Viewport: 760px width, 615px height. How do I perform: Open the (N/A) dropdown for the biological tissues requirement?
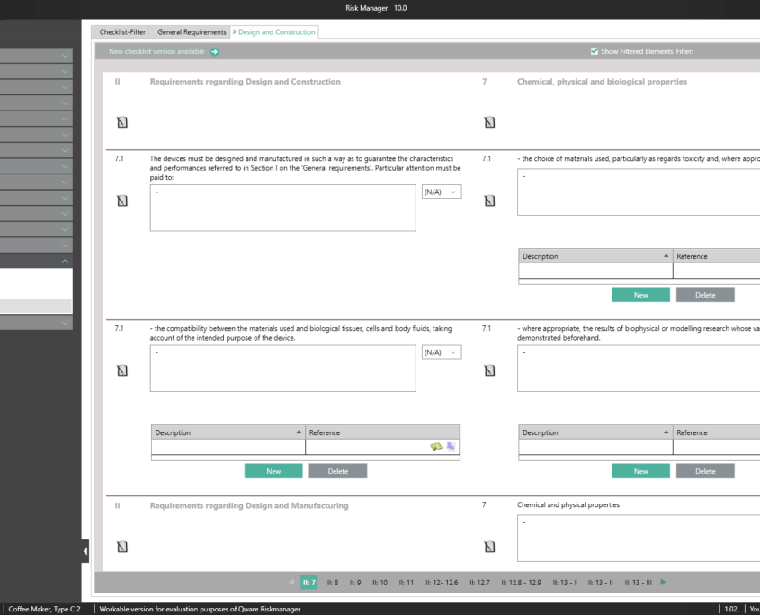441,352
